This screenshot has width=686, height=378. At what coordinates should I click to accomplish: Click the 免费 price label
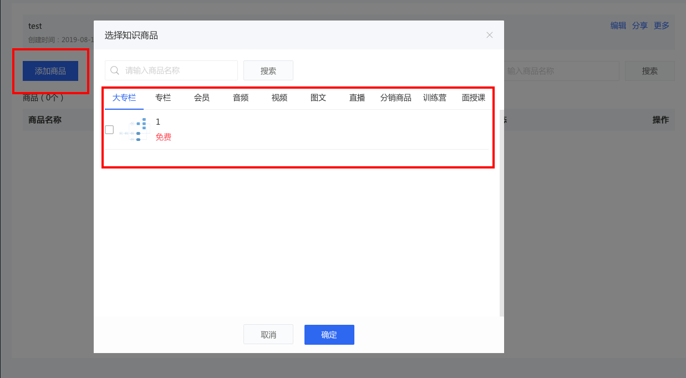point(164,137)
